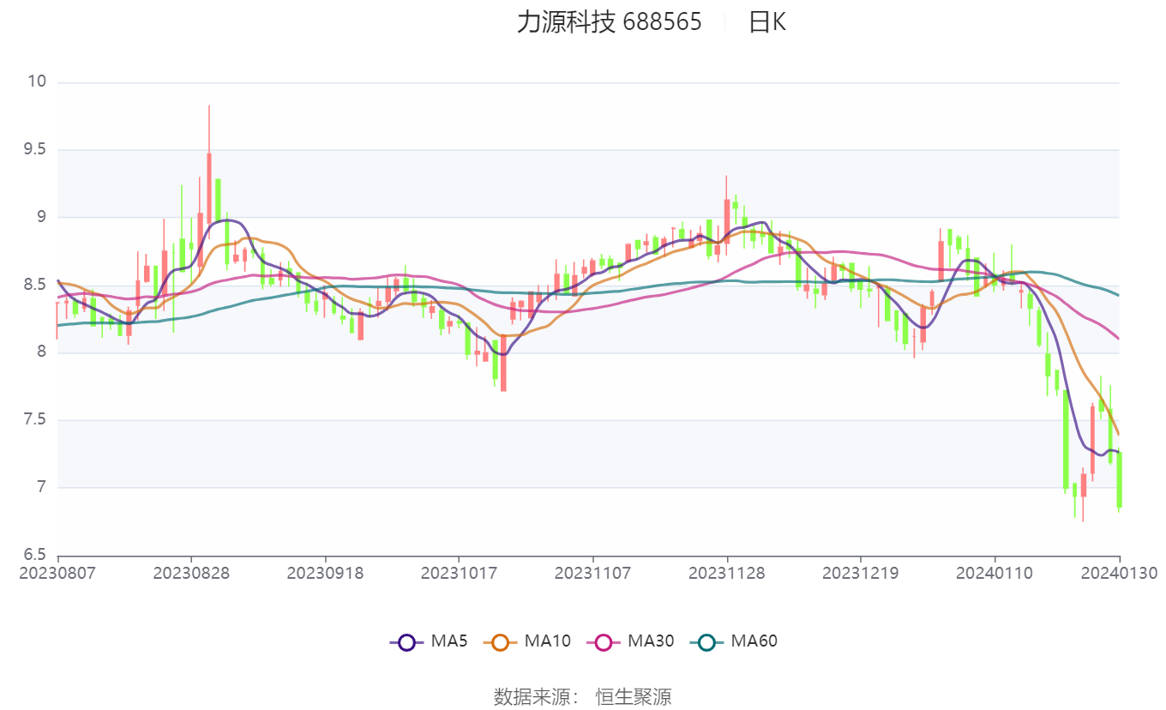
Task: Click the tallest red candlestick near 20230828
Action: [209, 165]
